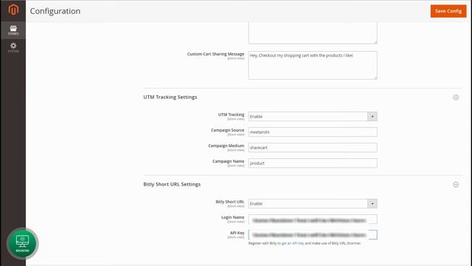The image size is (472, 266).
Task: Click the Login Name label
Action: pyautogui.click(x=233, y=217)
